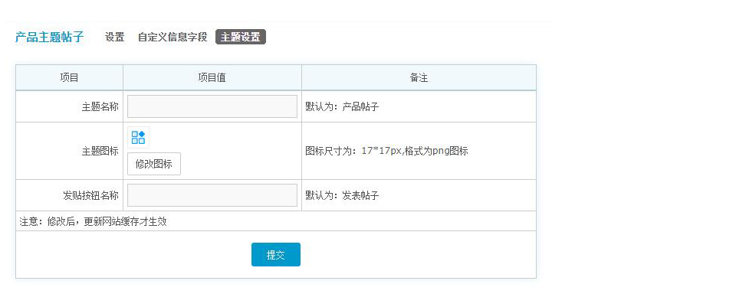
Task: Click the 项目值 column header
Action: click(x=212, y=78)
